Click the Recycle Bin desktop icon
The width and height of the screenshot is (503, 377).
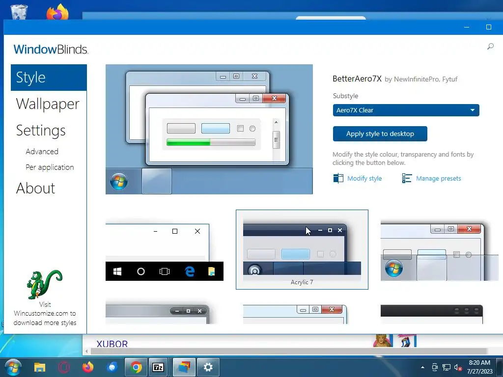pos(19,12)
